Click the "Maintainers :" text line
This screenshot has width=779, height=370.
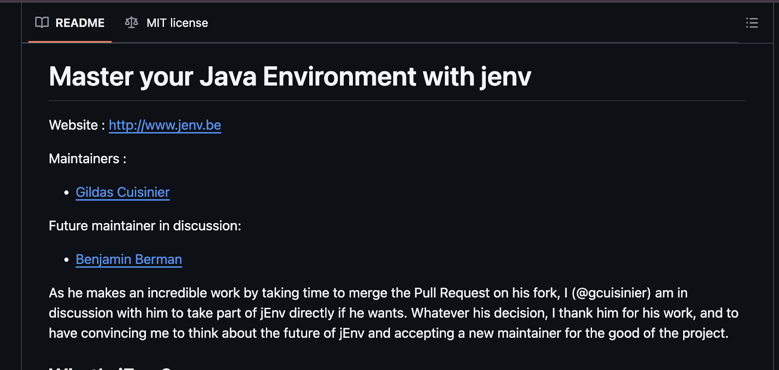pos(88,159)
